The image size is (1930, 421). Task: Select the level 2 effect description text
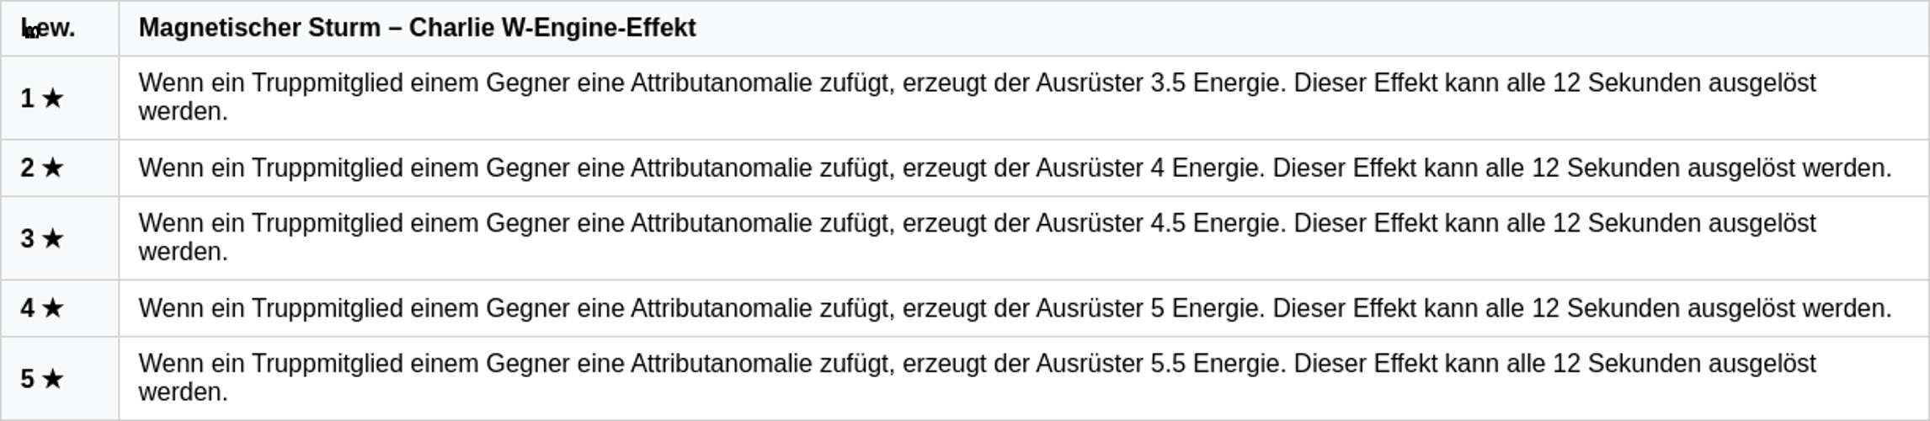click(1014, 168)
